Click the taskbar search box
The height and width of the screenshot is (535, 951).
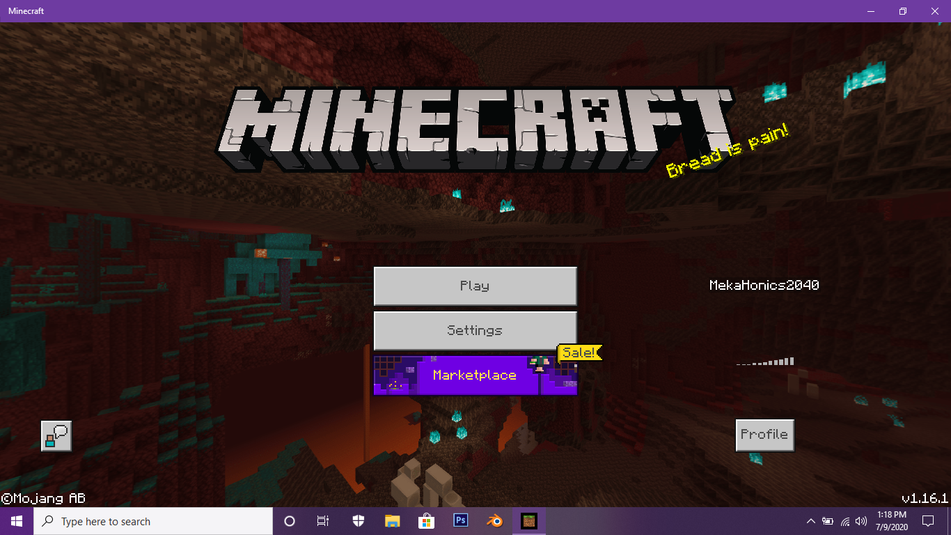tap(153, 521)
